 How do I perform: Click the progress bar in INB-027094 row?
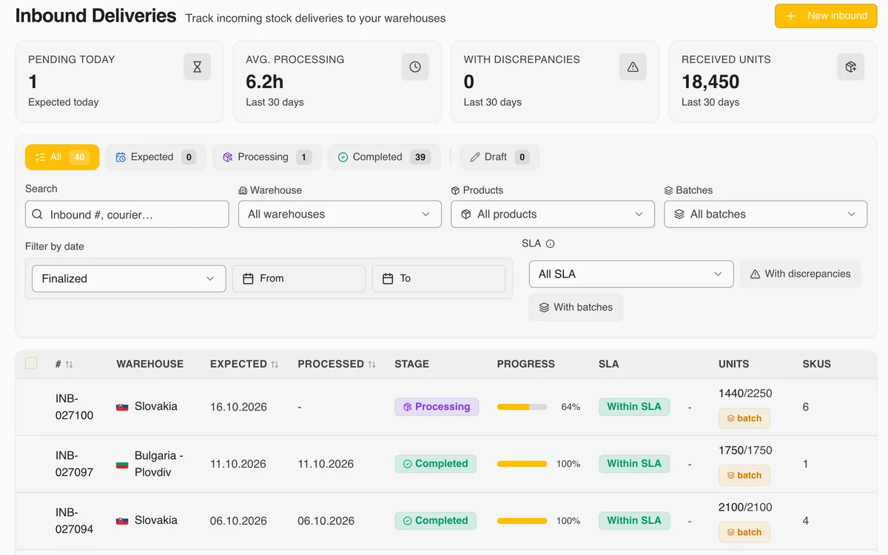(522, 521)
